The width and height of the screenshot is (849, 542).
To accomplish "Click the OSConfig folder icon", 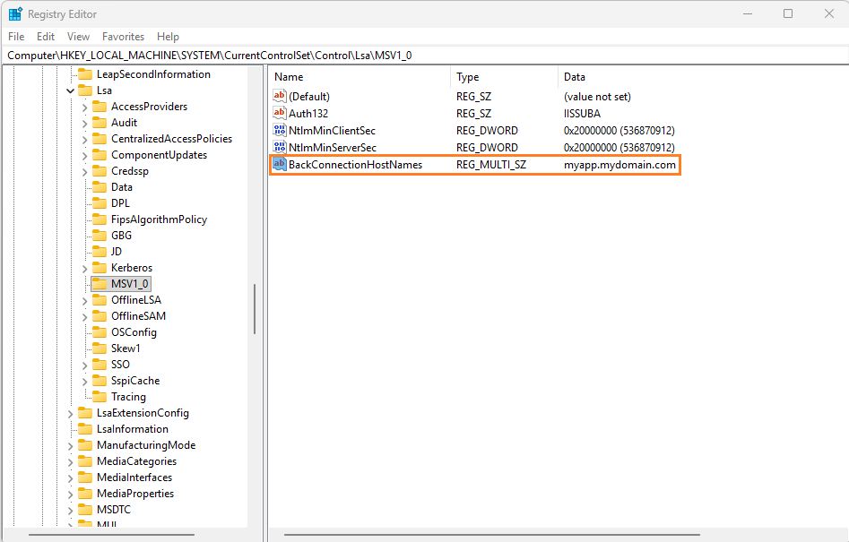I will [x=100, y=332].
